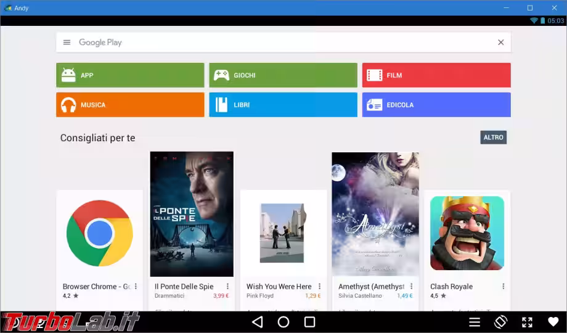
Task: Open the Chrome browser app icon
Action: pos(100,233)
